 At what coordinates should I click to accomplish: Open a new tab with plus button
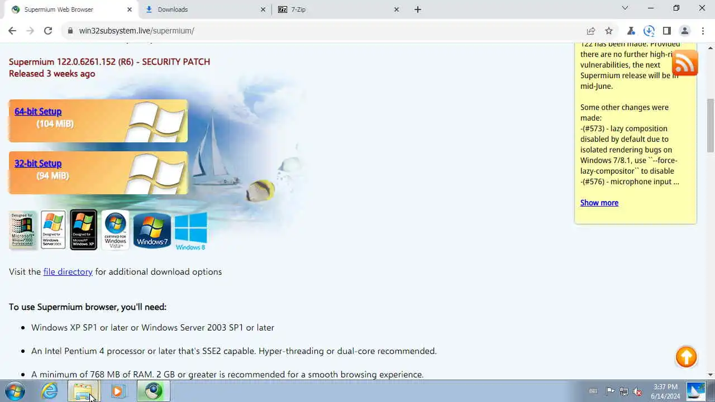[x=418, y=9]
